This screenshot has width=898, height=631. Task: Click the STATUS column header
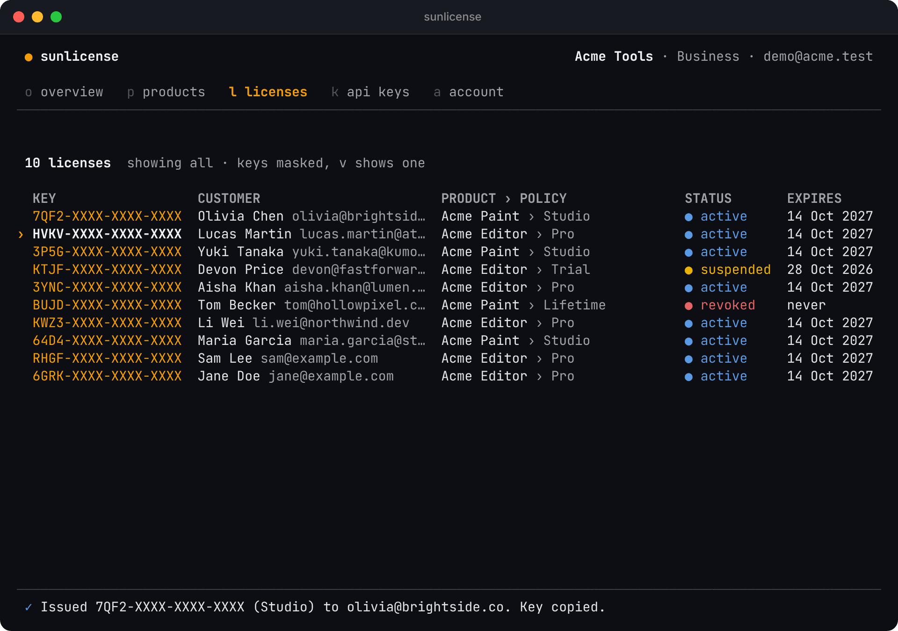click(x=708, y=199)
